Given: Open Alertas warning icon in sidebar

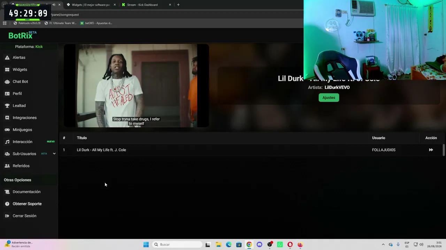Looking at the screenshot, I should click(x=7, y=58).
